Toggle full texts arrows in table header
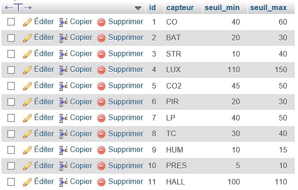 tap(18, 7)
